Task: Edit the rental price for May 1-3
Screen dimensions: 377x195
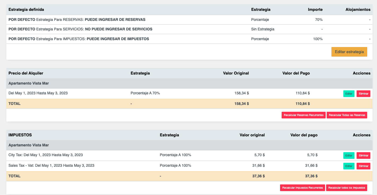Action: click(x=349, y=94)
